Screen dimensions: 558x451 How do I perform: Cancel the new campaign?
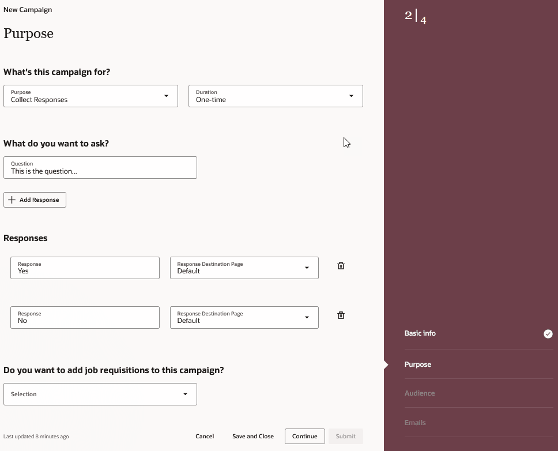tap(205, 436)
